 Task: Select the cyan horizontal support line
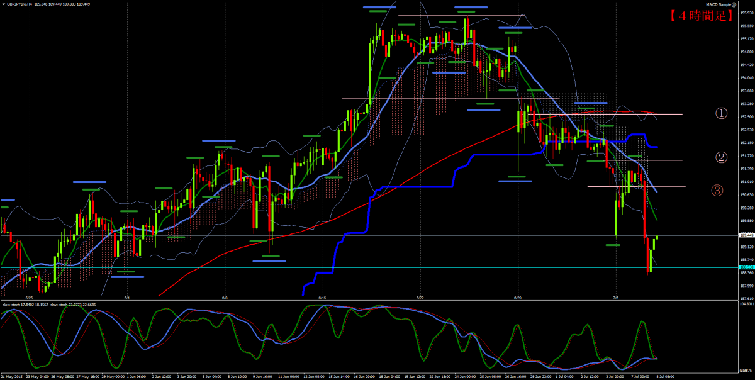click(x=369, y=267)
